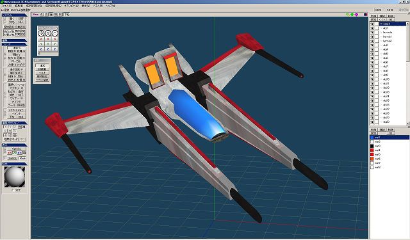Screen dimensions: 410x240
Task: Click the Pers perspective view tab
Action: pyautogui.click(x=36, y=14)
